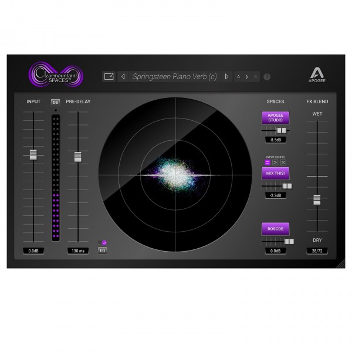The image size is (352, 352).
Task: Open help with the question mark
Action: pyautogui.click(x=267, y=77)
